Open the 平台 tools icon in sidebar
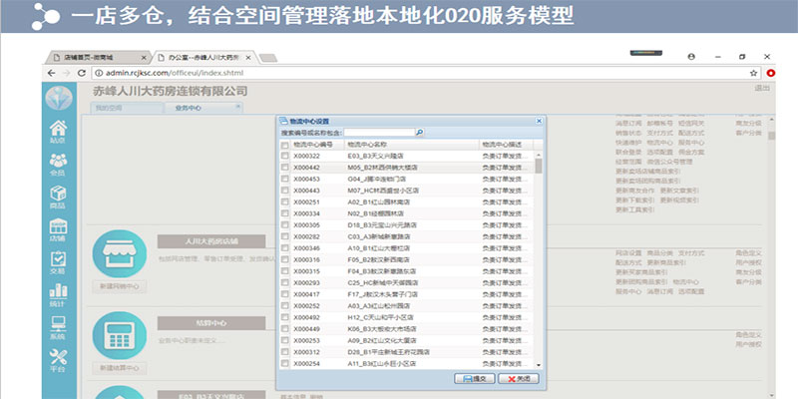This screenshot has height=399, width=798. (59, 361)
